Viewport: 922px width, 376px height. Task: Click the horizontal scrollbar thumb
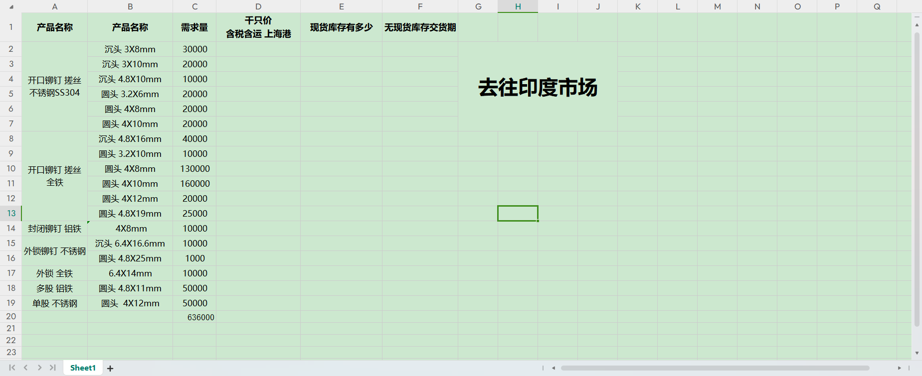pyautogui.click(x=715, y=368)
